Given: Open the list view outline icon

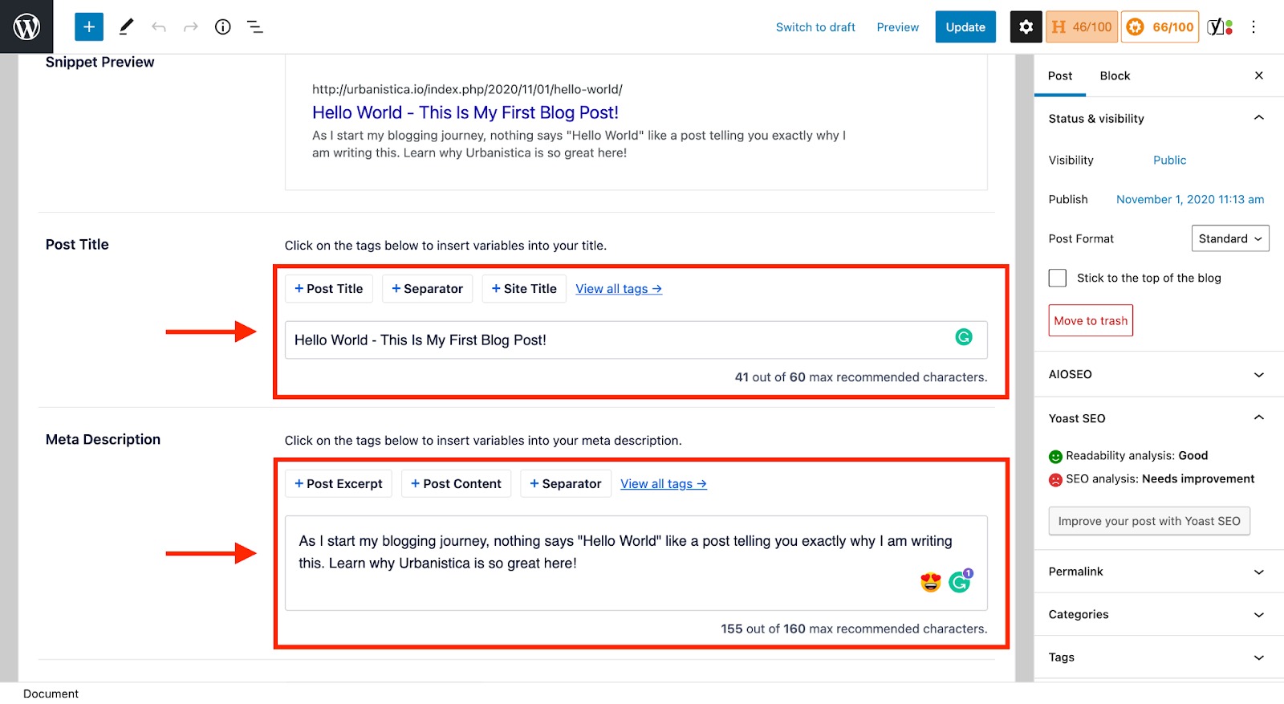Looking at the screenshot, I should [255, 27].
